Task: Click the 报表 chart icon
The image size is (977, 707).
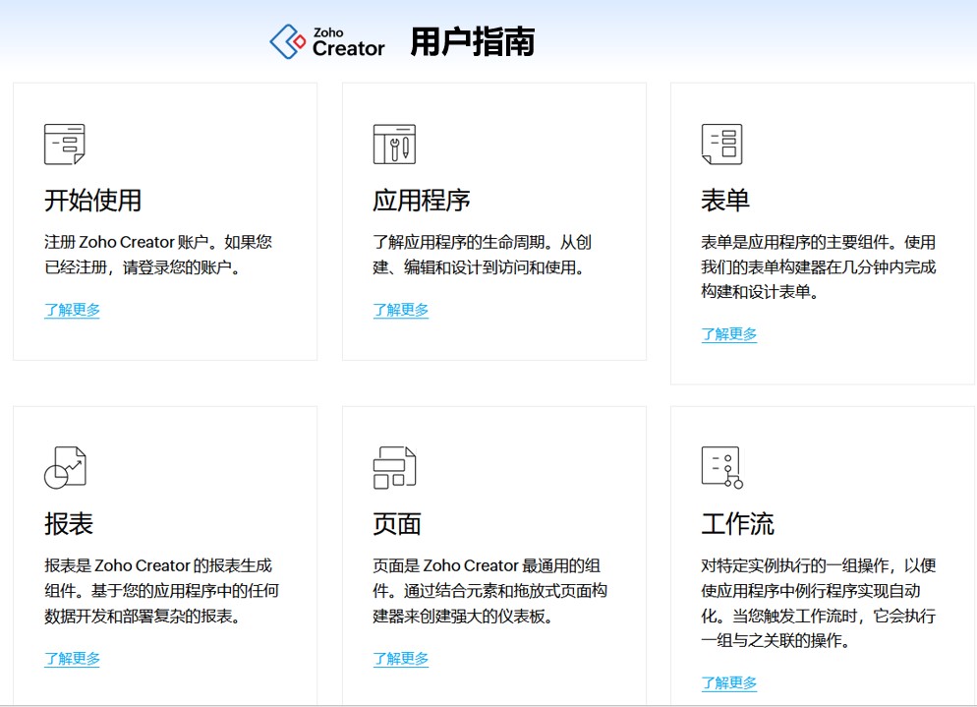Action: 65,468
